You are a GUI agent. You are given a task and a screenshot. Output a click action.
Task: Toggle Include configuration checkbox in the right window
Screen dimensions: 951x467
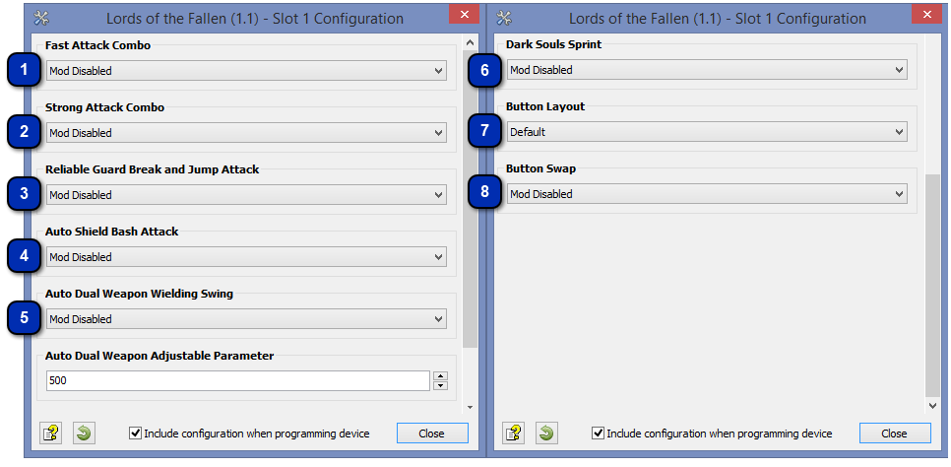[598, 434]
